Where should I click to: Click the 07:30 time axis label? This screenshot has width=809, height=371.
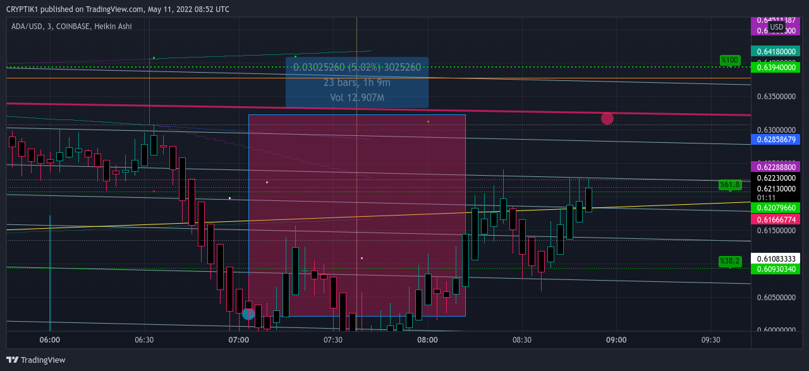click(x=333, y=339)
